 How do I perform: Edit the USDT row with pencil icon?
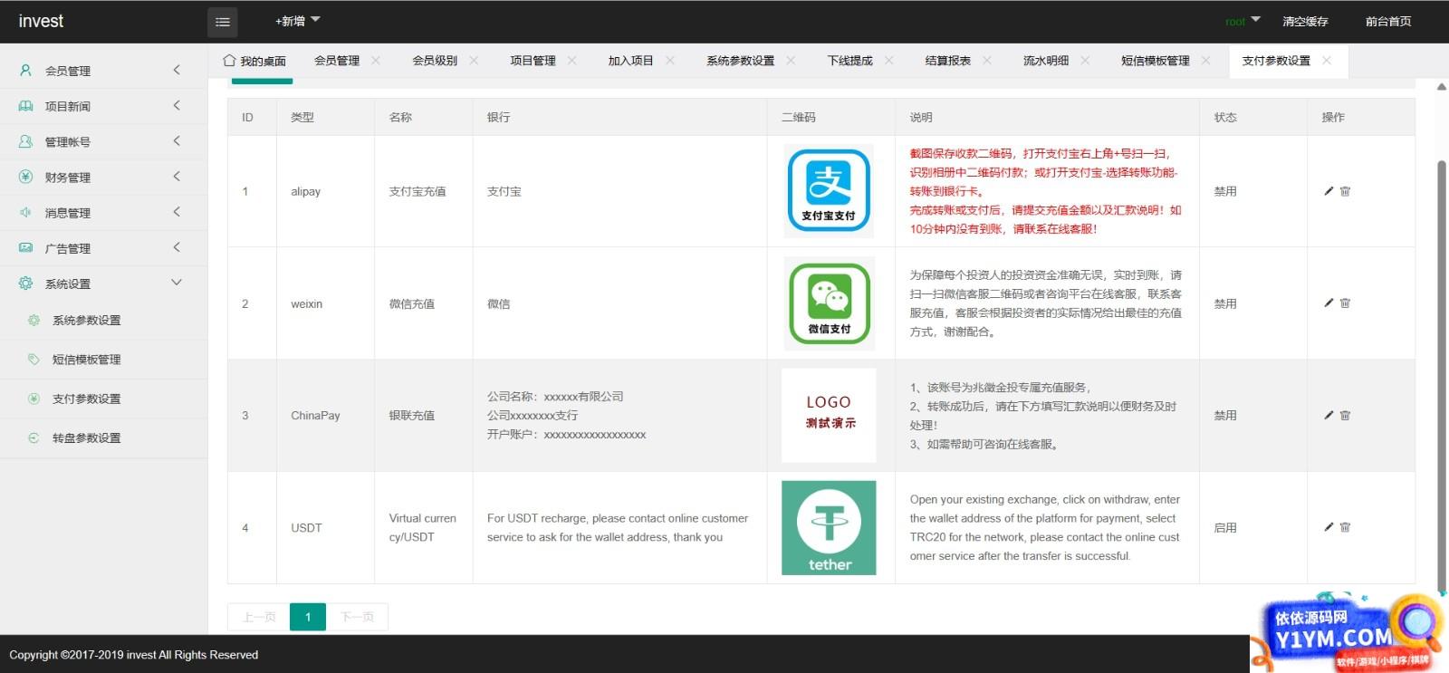tap(1329, 527)
